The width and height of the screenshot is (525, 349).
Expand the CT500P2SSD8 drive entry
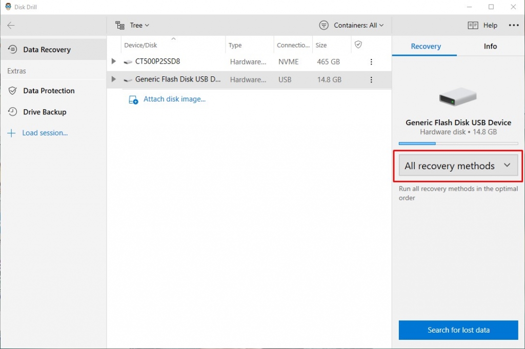(x=113, y=61)
